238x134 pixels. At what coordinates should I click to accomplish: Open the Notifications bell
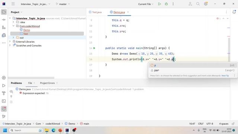coord(234,12)
